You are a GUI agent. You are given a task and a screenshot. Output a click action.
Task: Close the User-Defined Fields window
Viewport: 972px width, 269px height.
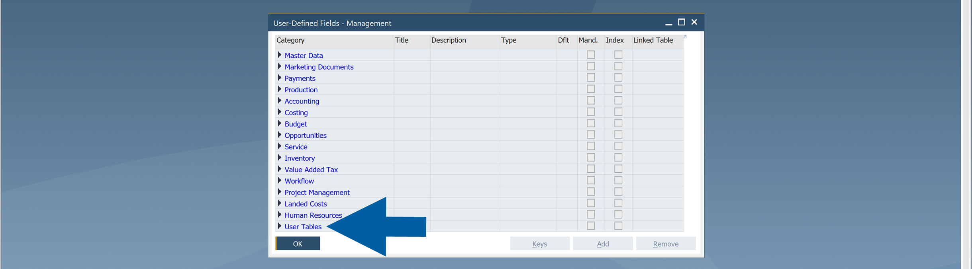click(x=694, y=22)
